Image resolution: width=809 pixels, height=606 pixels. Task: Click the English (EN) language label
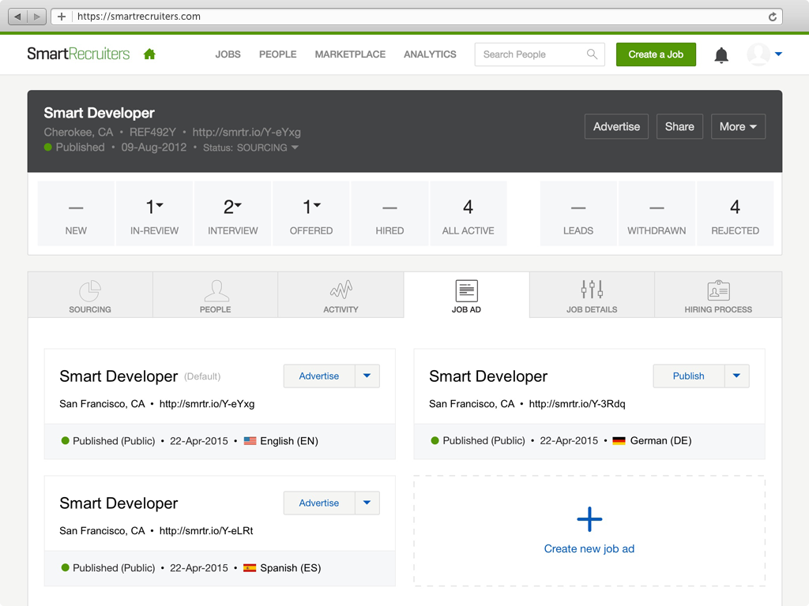pyautogui.click(x=289, y=441)
